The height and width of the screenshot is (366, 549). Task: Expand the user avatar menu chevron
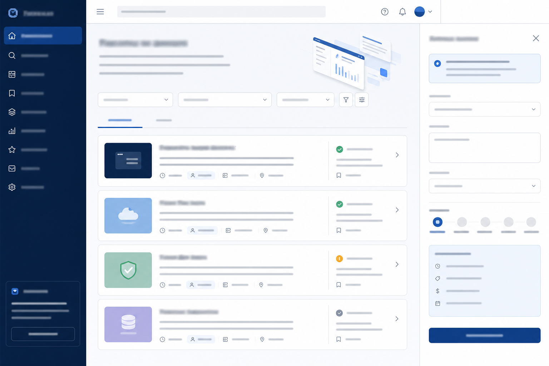(430, 12)
